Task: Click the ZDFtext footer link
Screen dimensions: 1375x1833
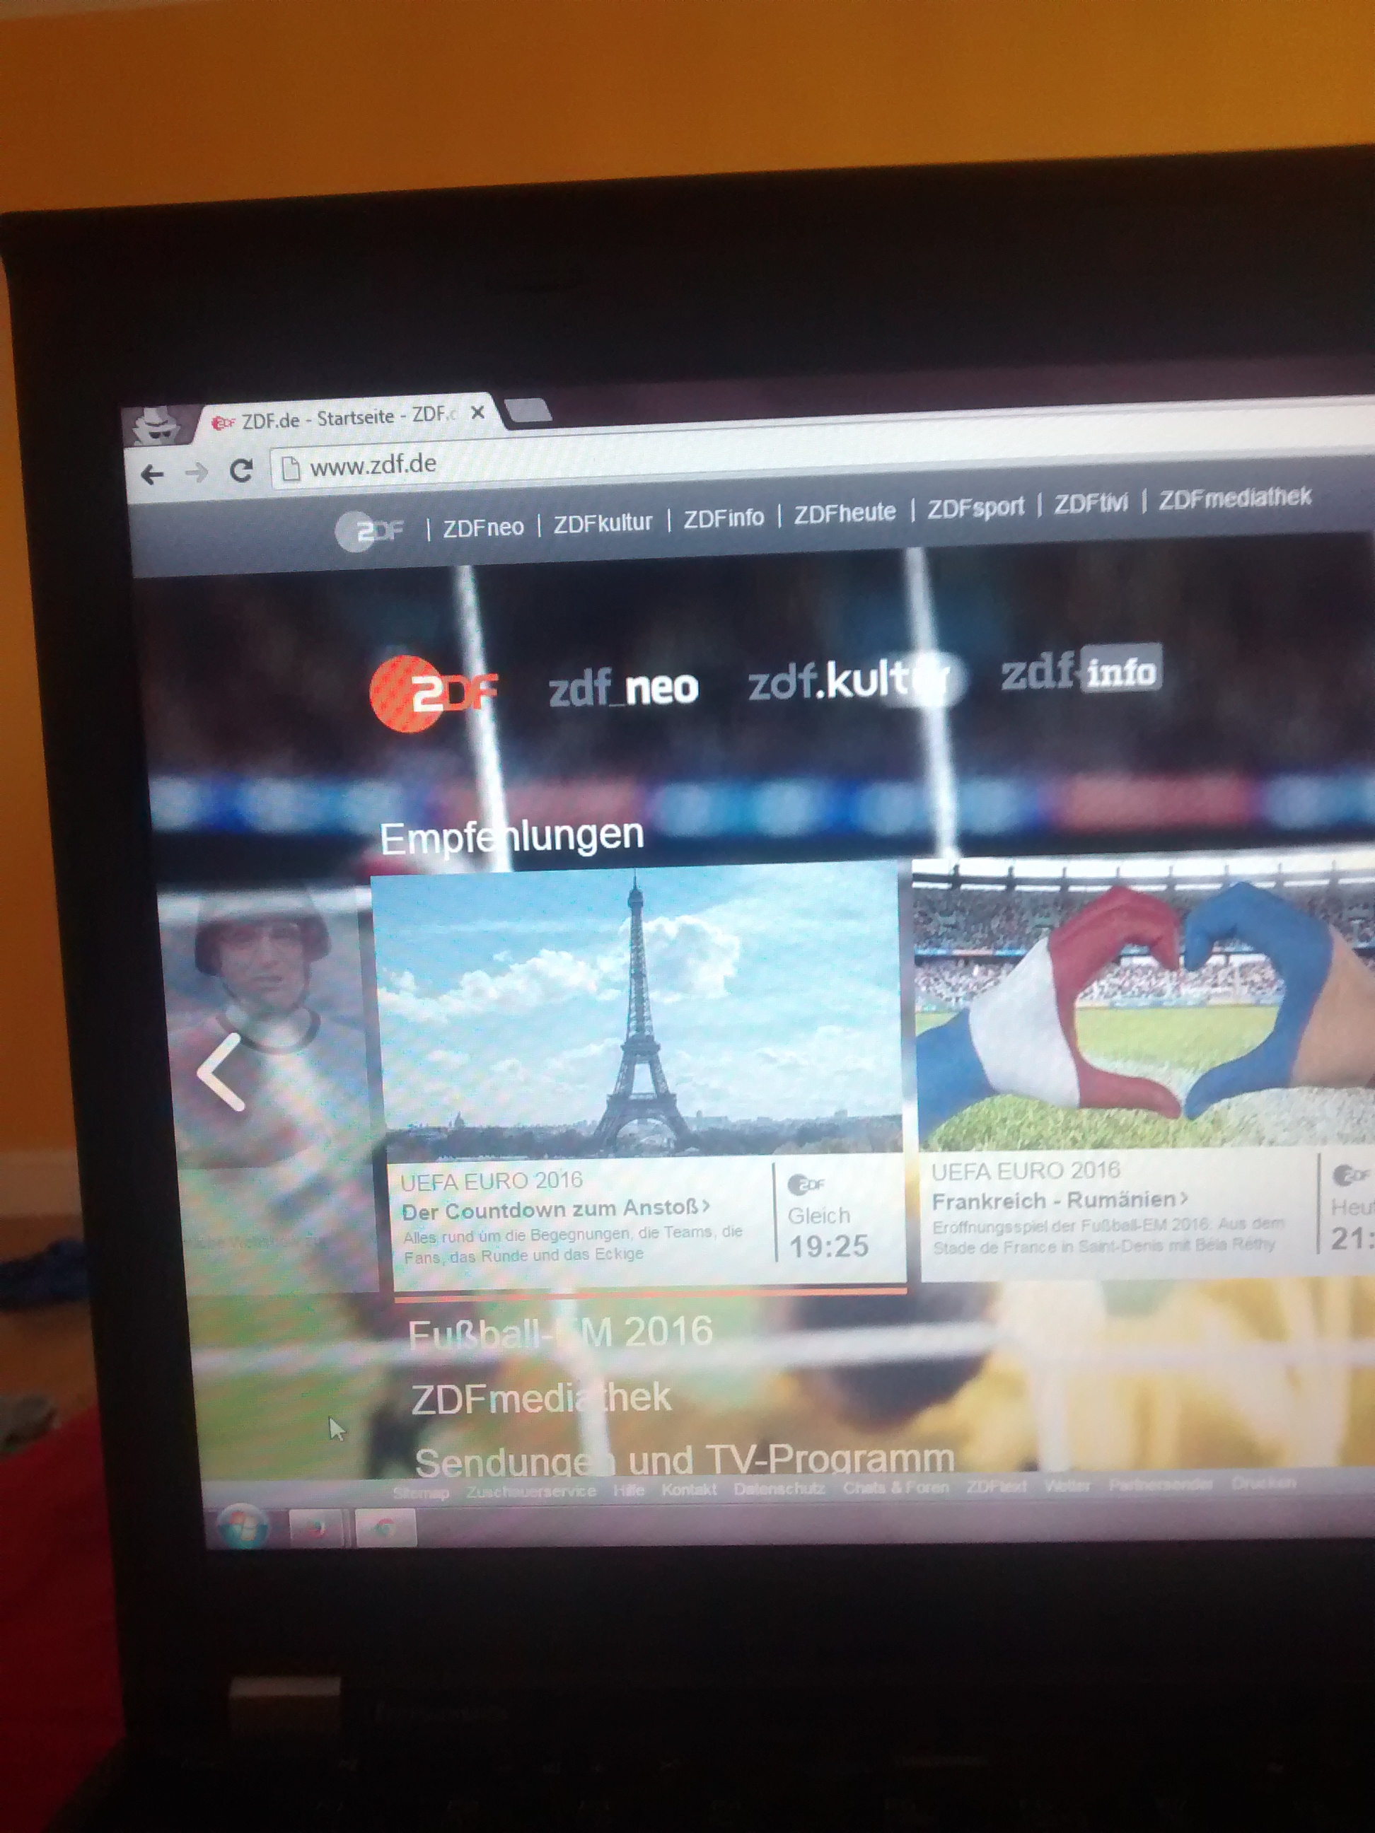Action: coord(997,1486)
